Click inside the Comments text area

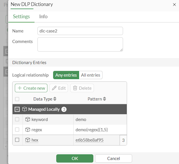[x=80, y=44]
